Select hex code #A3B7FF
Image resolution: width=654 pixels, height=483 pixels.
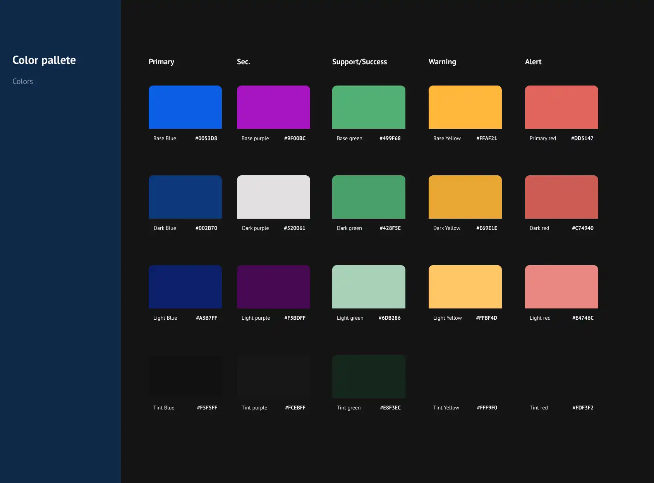pyautogui.click(x=206, y=318)
